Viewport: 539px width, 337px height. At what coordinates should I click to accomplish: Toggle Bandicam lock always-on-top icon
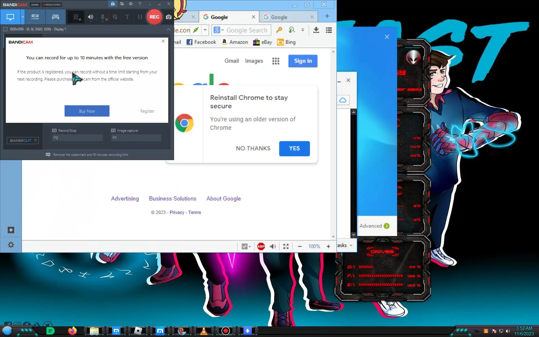(x=113, y=4)
